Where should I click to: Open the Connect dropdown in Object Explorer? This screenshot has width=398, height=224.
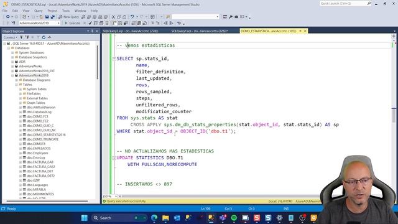(10, 37)
